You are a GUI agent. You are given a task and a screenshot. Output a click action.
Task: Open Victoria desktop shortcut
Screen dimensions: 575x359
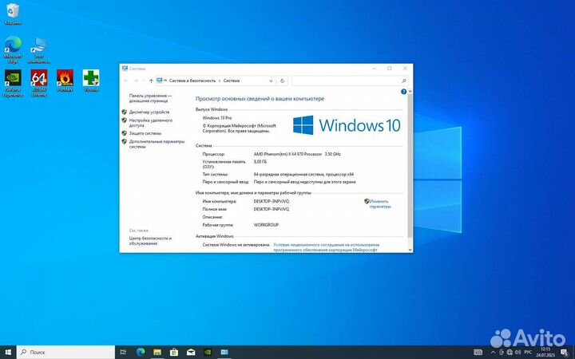pos(91,81)
